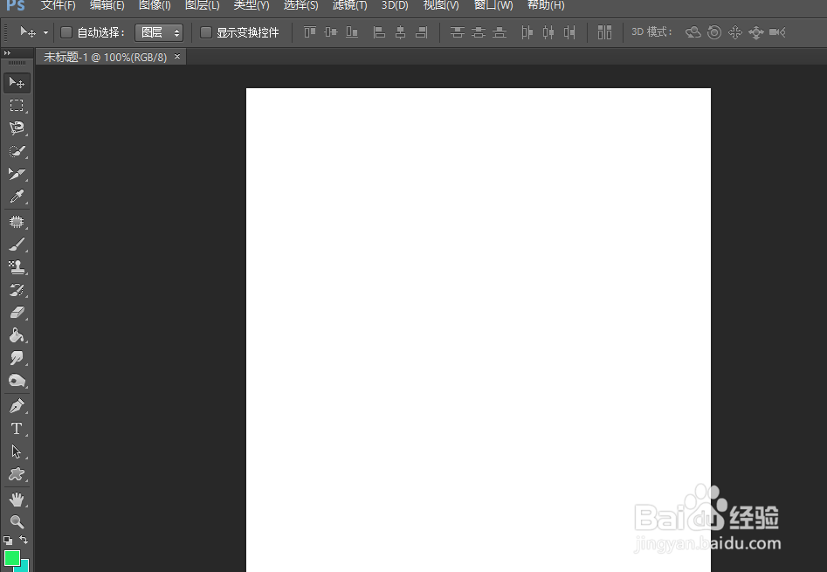Pick the Hand tool
Screen dimensions: 827x572
point(17,500)
